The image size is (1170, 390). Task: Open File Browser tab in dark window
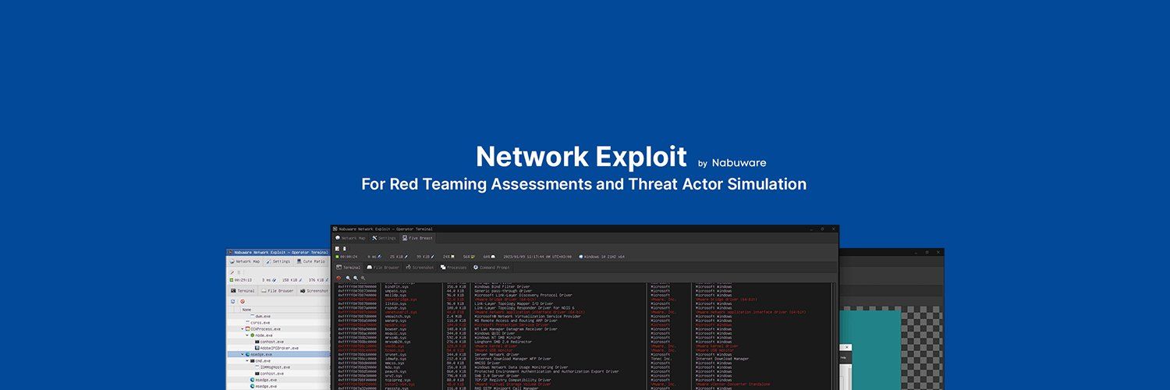coord(383,268)
